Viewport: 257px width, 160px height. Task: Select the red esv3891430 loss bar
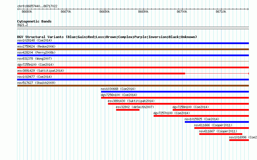(x=178, y=104)
